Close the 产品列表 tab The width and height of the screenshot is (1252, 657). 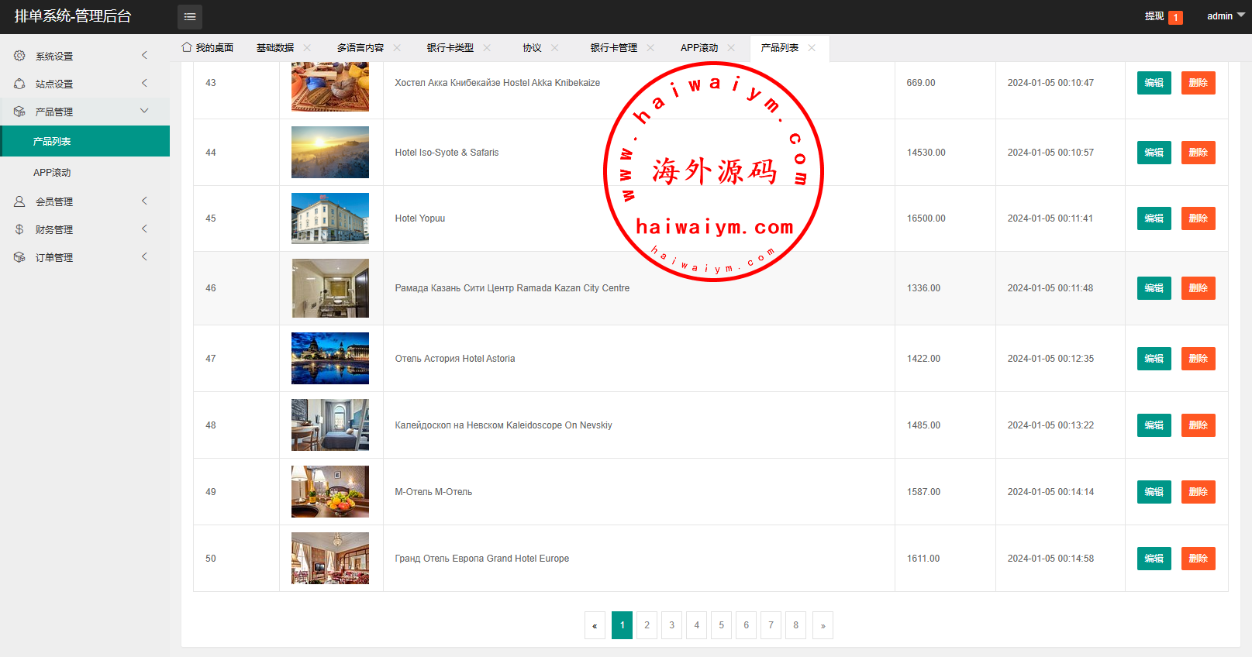click(812, 48)
